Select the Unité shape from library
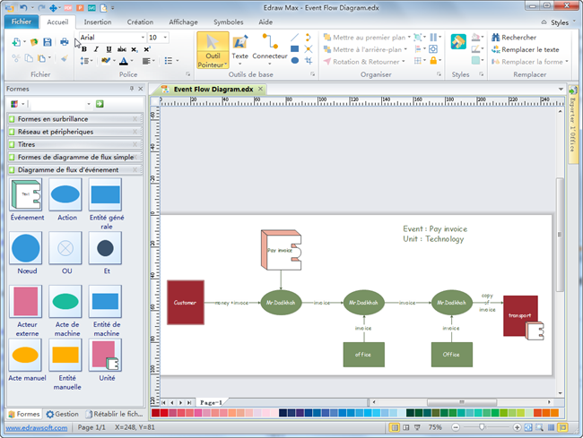 pos(105,355)
